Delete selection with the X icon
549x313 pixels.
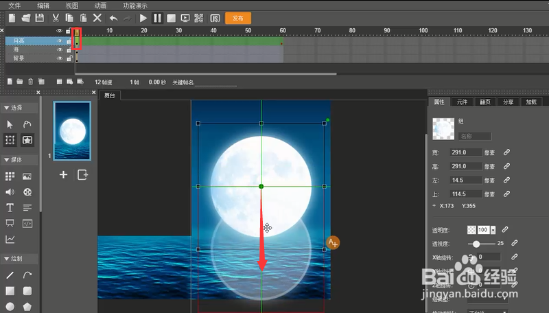pos(97,19)
